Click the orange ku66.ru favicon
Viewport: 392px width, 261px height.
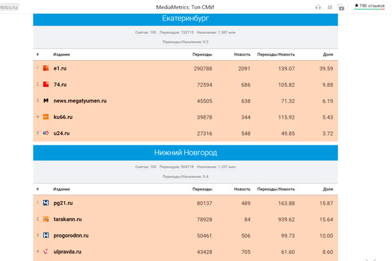pyautogui.click(x=46, y=117)
